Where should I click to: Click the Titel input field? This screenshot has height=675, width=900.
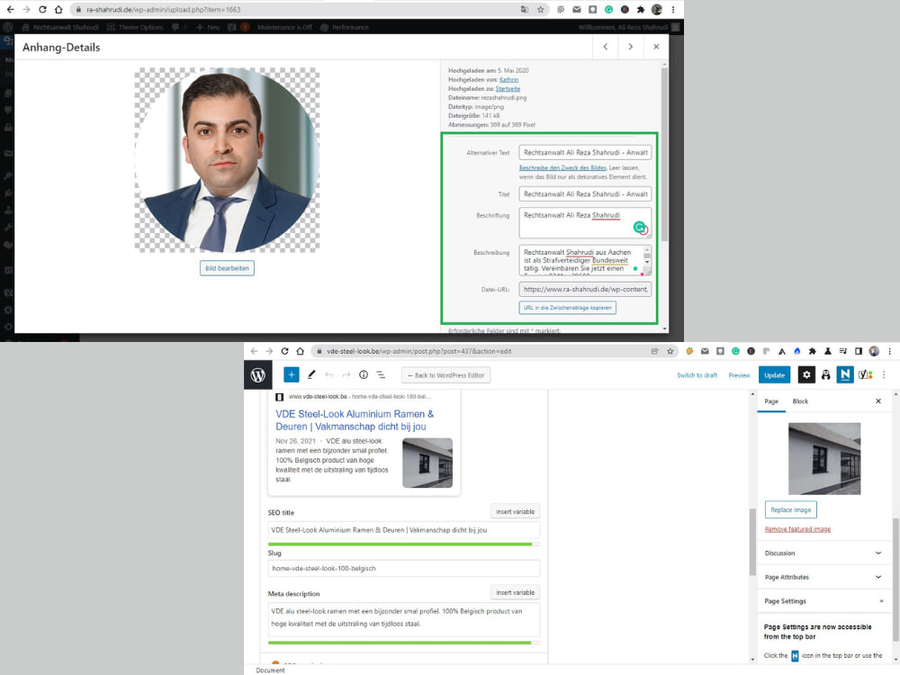tap(586, 194)
